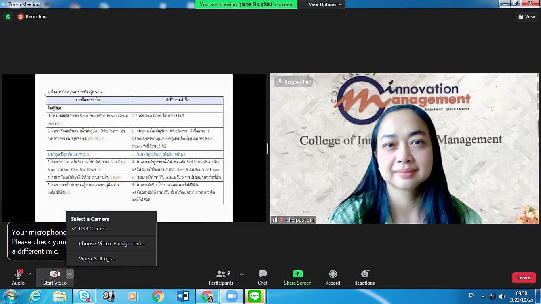Collapse the video options caret
This screenshot has height=304, width=541.
pos(70,274)
